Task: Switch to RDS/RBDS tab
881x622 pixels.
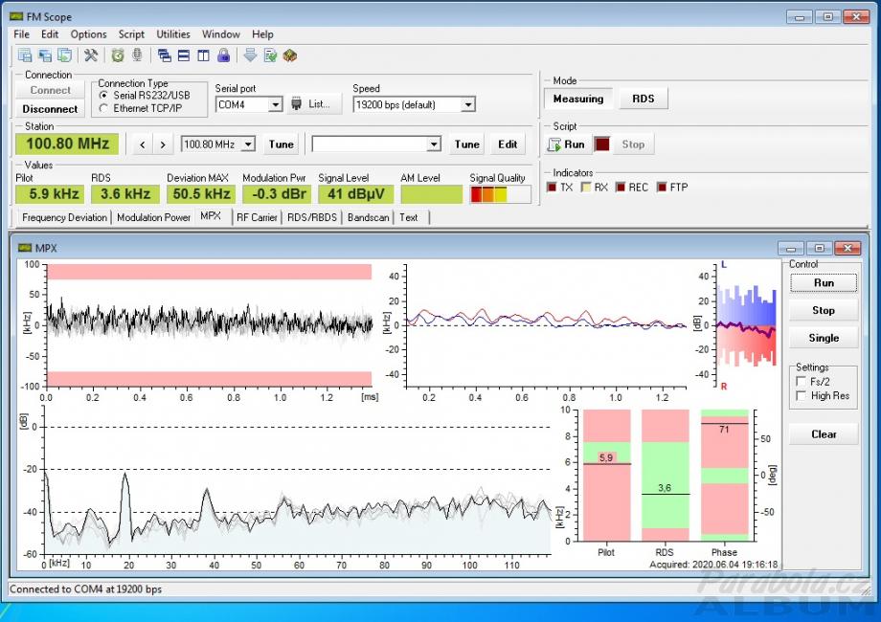Action: tap(312, 218)
